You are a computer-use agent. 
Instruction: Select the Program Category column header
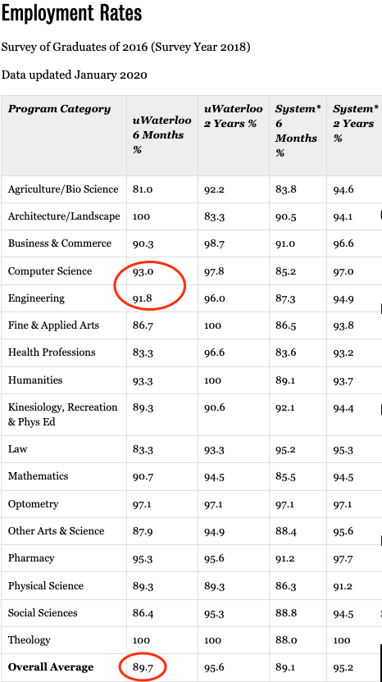point(59,109)
